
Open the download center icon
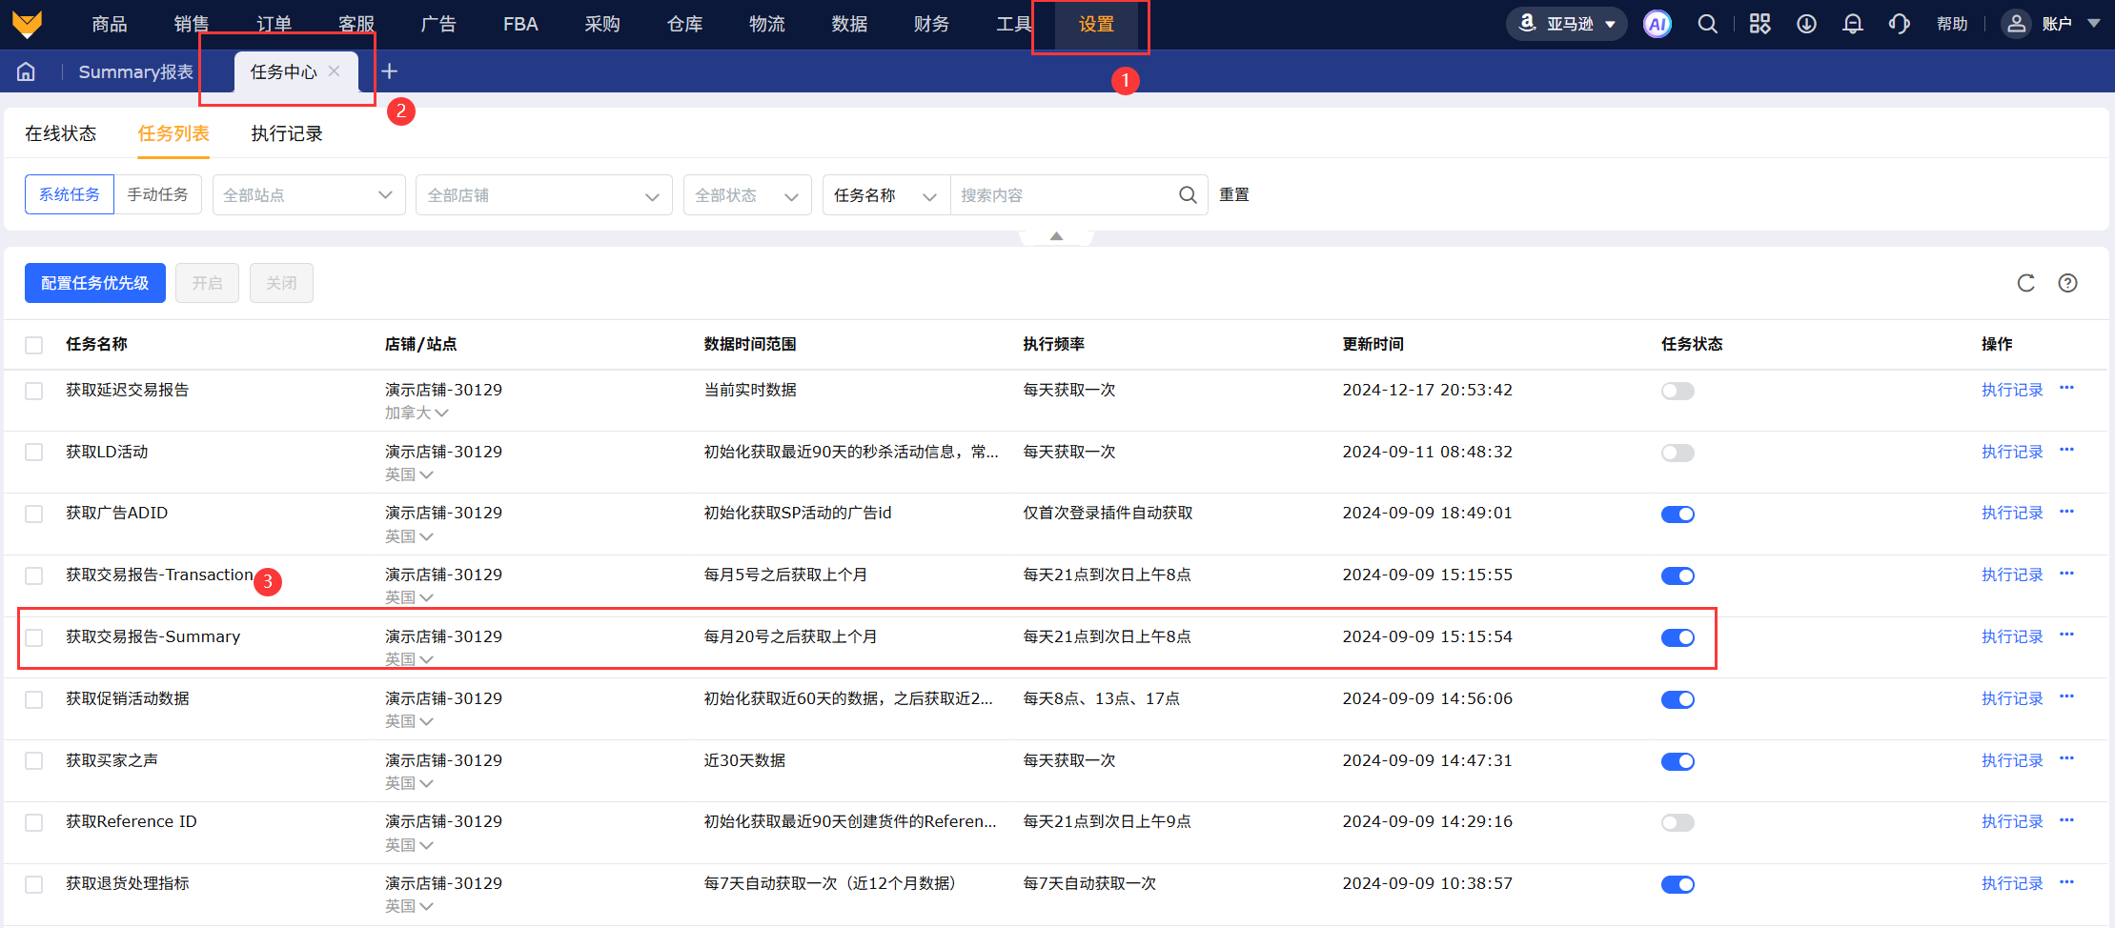coord(1806,24)
